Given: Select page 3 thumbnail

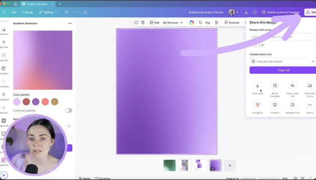Looking at the screenshot, I should tap(200, 165).
